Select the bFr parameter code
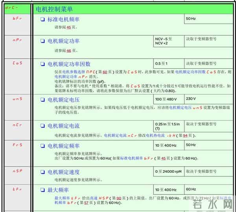Image resolution: width=236 pixels, height=212 pixels. [x=17, y=18]
